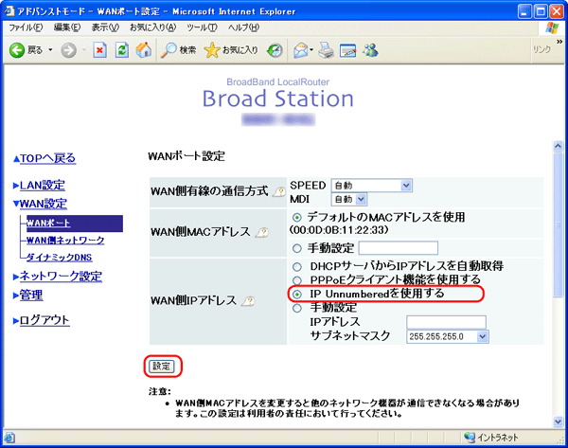568x448 pixels.
Task: Open WAN側ネットワーク link
Action: pyautogui.click(x=65, y=241)
